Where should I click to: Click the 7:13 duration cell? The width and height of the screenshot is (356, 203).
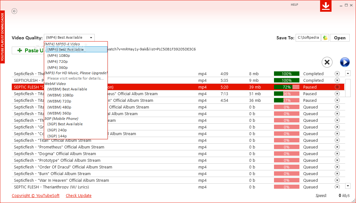click(x=224, y=94)
